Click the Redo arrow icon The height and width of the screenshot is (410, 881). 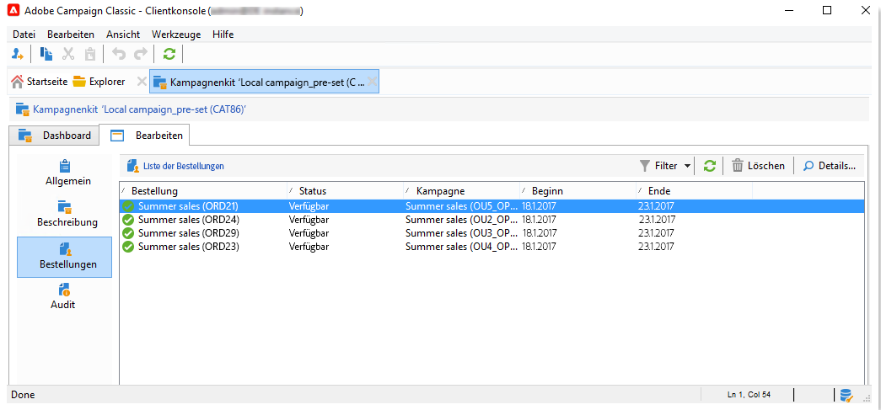tap(141, 54)
